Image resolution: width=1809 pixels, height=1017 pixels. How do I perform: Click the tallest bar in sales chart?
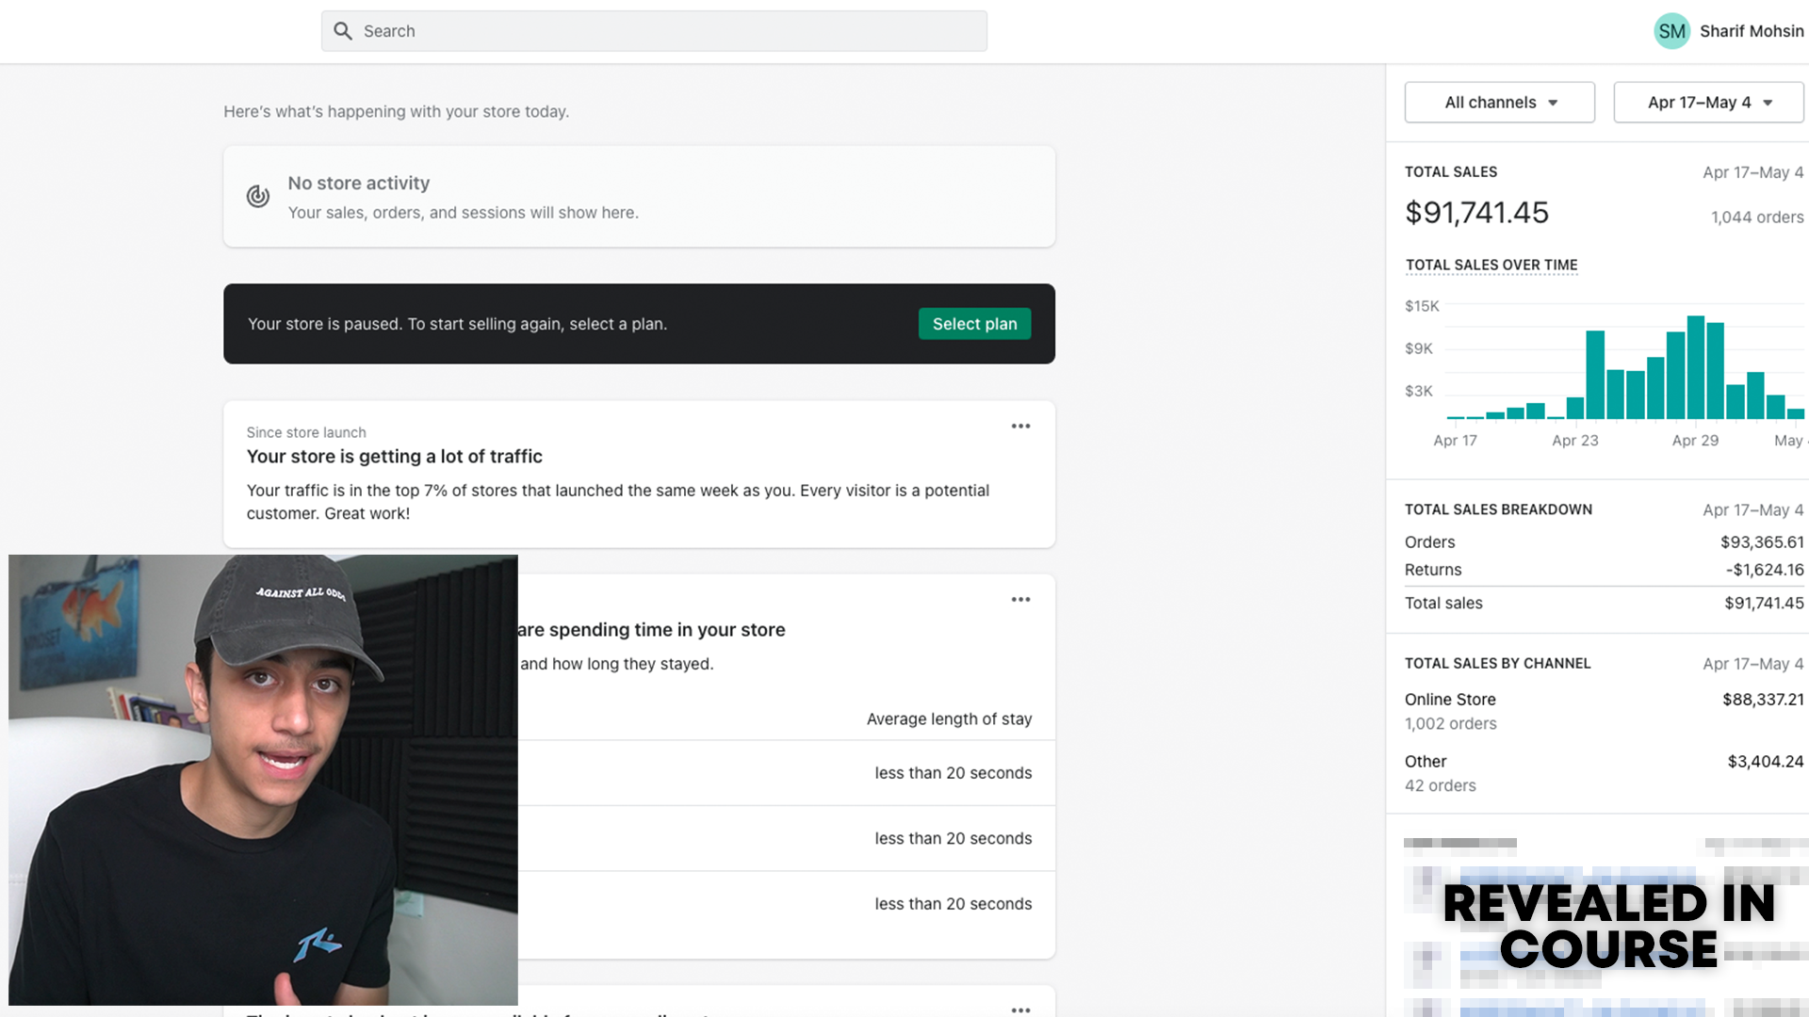point(1695,367)
